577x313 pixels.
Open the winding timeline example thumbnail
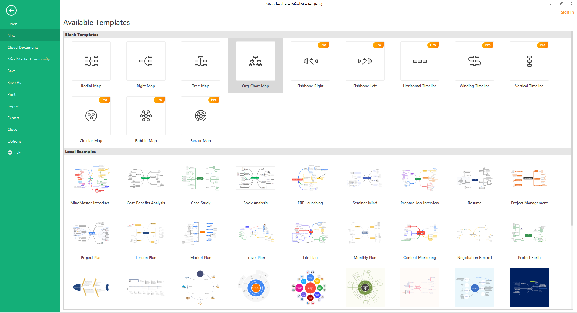(146, 287)
